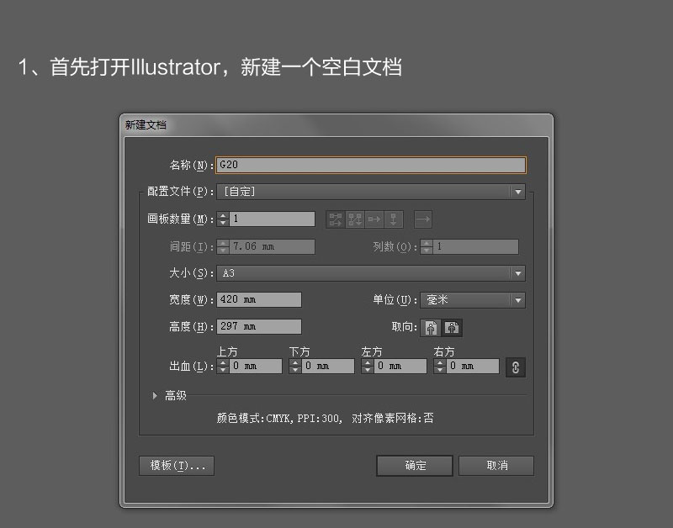Click the 取向 orientation label
Screen dimensions: 673x528
pos(404,327)
